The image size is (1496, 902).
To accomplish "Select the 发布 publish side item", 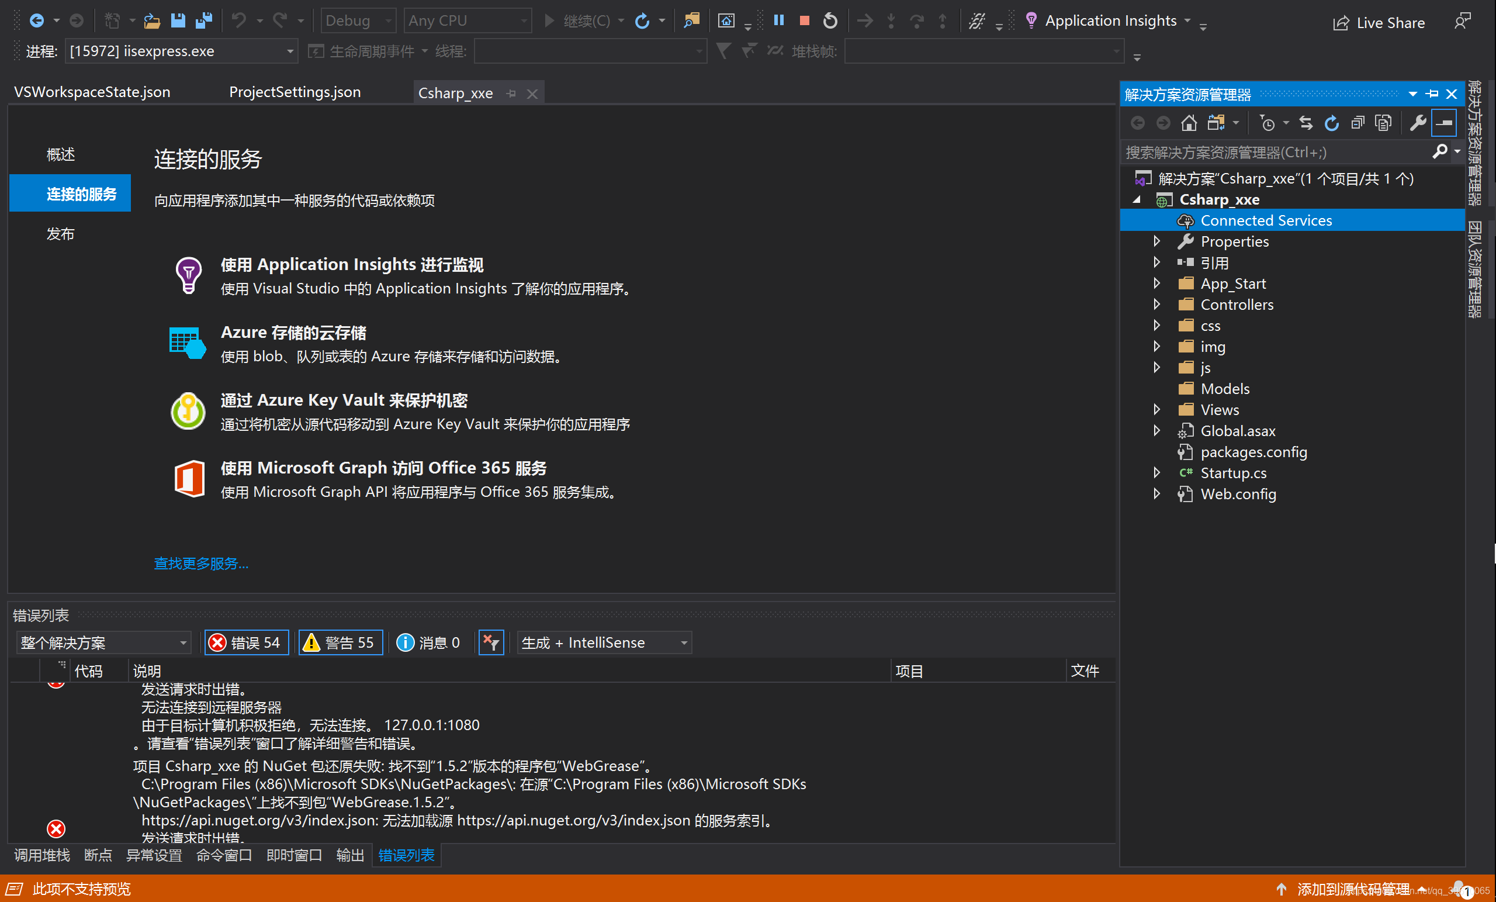I will point(61,234).
